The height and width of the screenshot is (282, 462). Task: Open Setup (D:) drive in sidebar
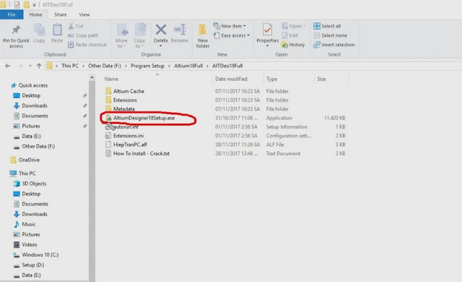coord(33,265)
